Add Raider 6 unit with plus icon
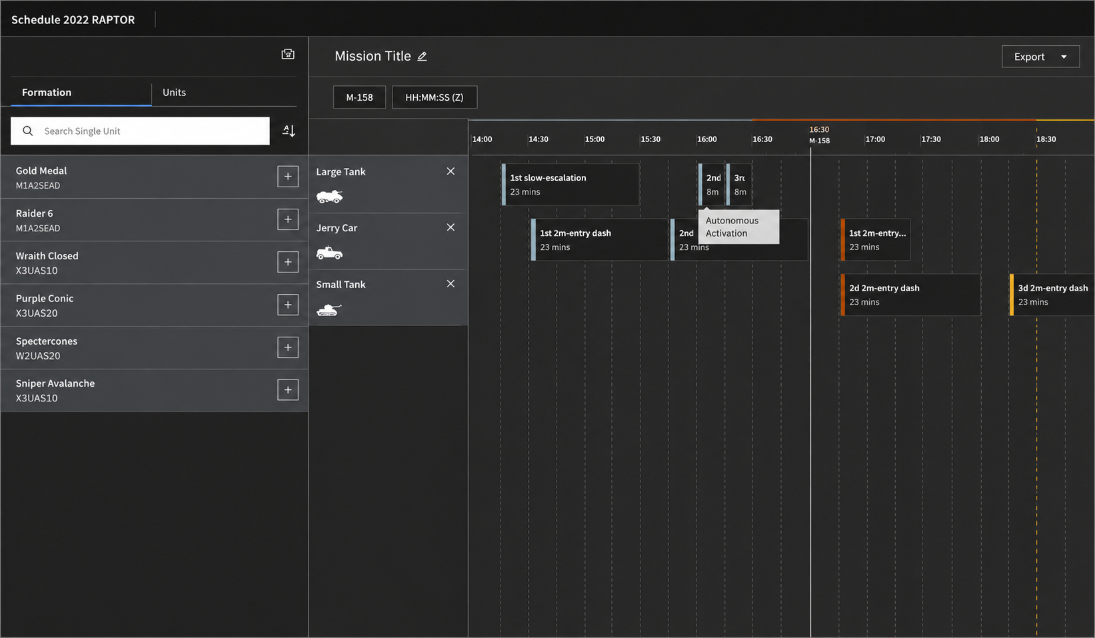Screen dimensions: 1095x638 click(x=288, y=219)
